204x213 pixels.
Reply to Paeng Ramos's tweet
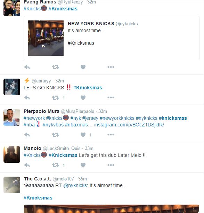coord(27,67)
